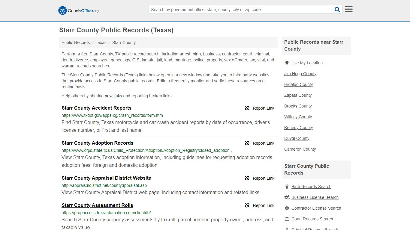Select the Starr County breadcrumb
This screenshot has width=410, height=230.
(x=124, y=43)
